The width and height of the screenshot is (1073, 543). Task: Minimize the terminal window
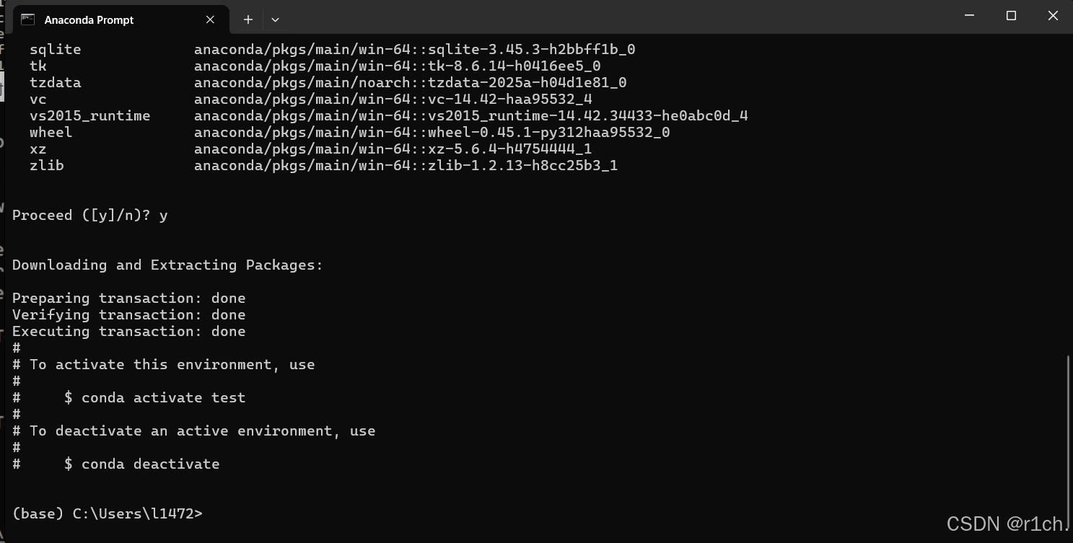(x=969, y=16)
